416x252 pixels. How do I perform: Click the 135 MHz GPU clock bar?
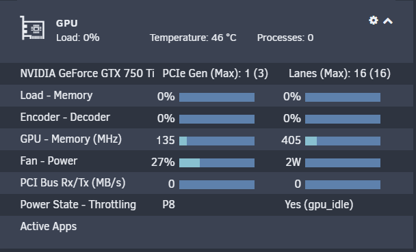coord(217,141)
